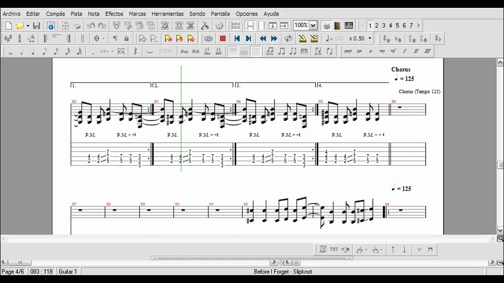The height and width of the screenshot is (283, 504).
Task: Click the lock icon in the toolbar
Action: [x=126, y=39]
